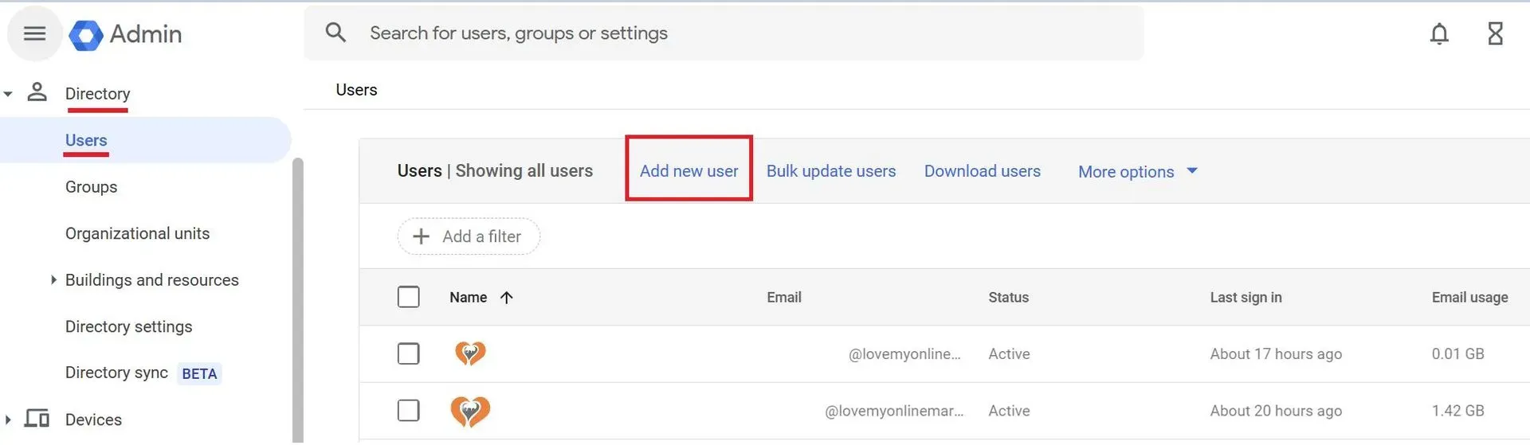This screenshot has height=445, width=1530.
Task: Click the Last sign in column header
Action: pos(1246,297)
